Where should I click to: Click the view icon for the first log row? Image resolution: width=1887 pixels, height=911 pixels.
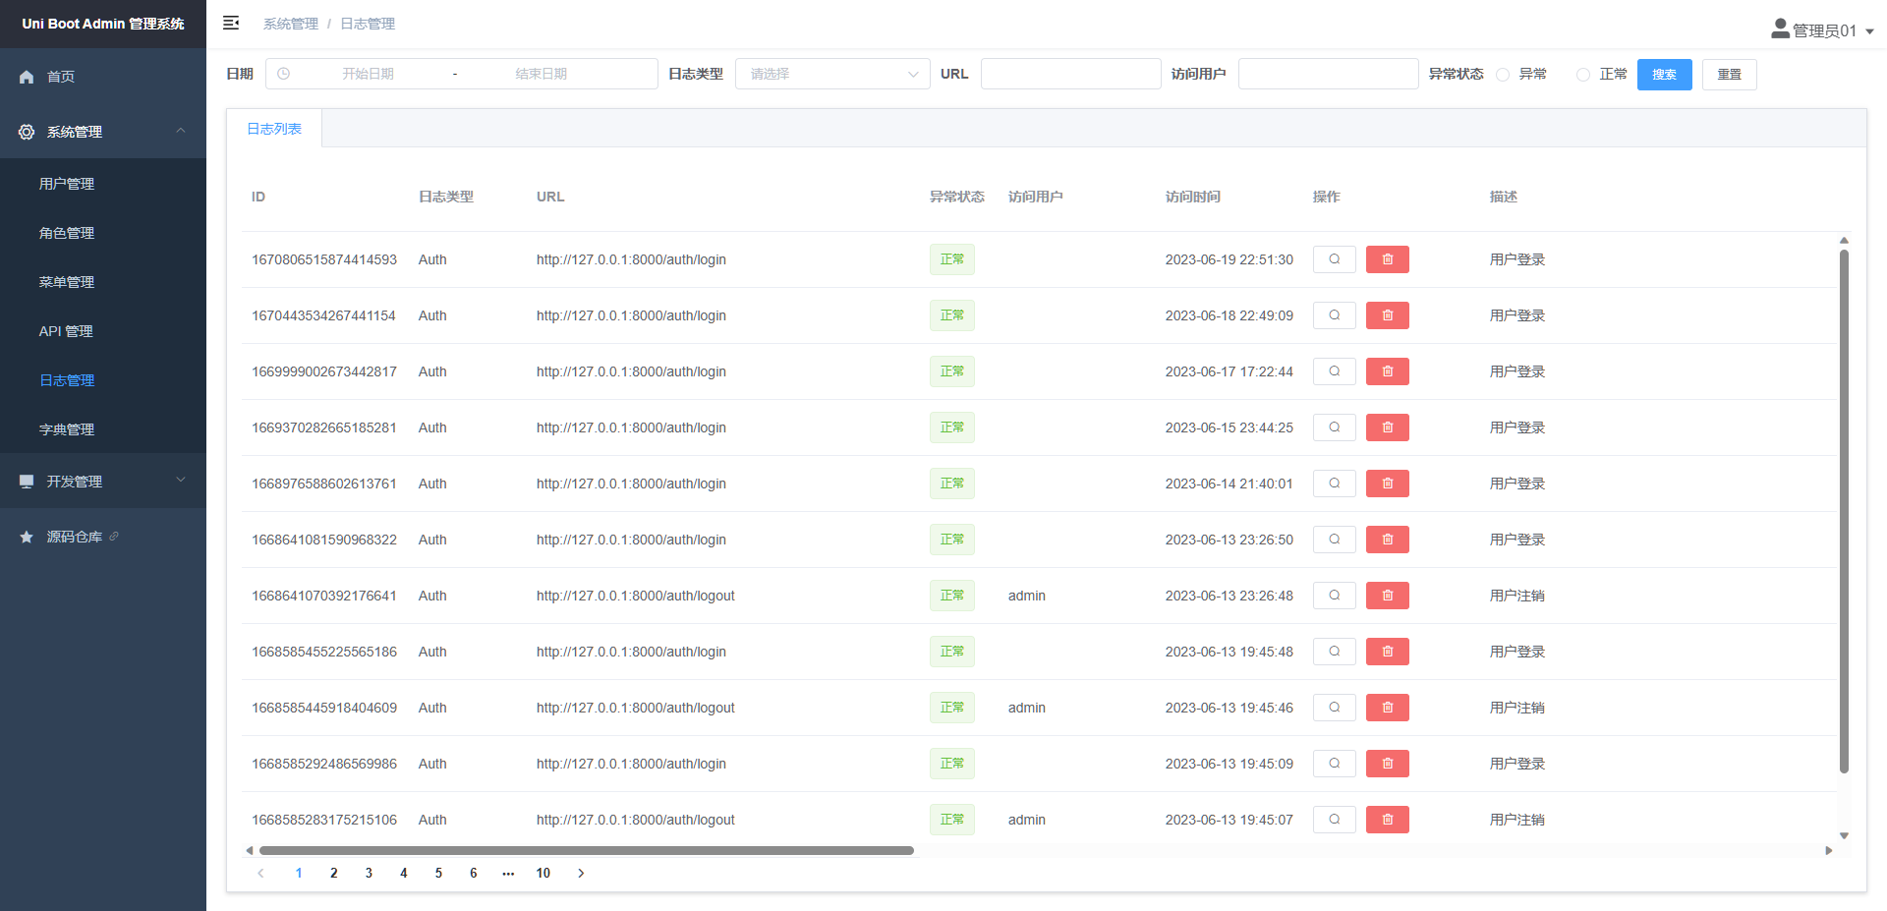(x=1334, y=259)
